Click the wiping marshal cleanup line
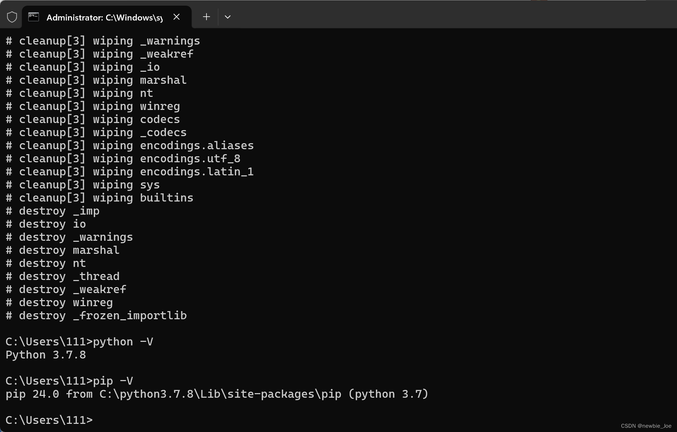 95,80
